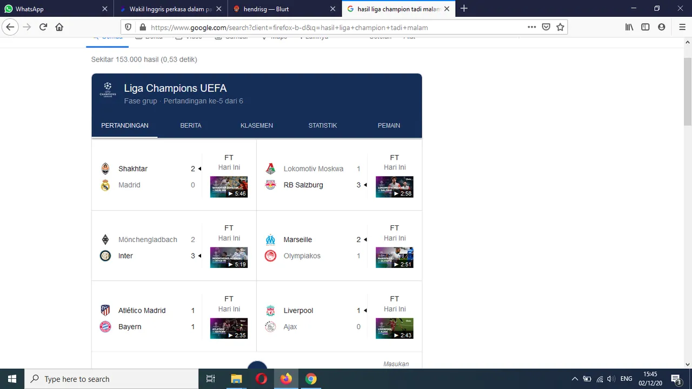Click the Mönchengladbach club crest
692x389 pixels.
tap(105, 239)
